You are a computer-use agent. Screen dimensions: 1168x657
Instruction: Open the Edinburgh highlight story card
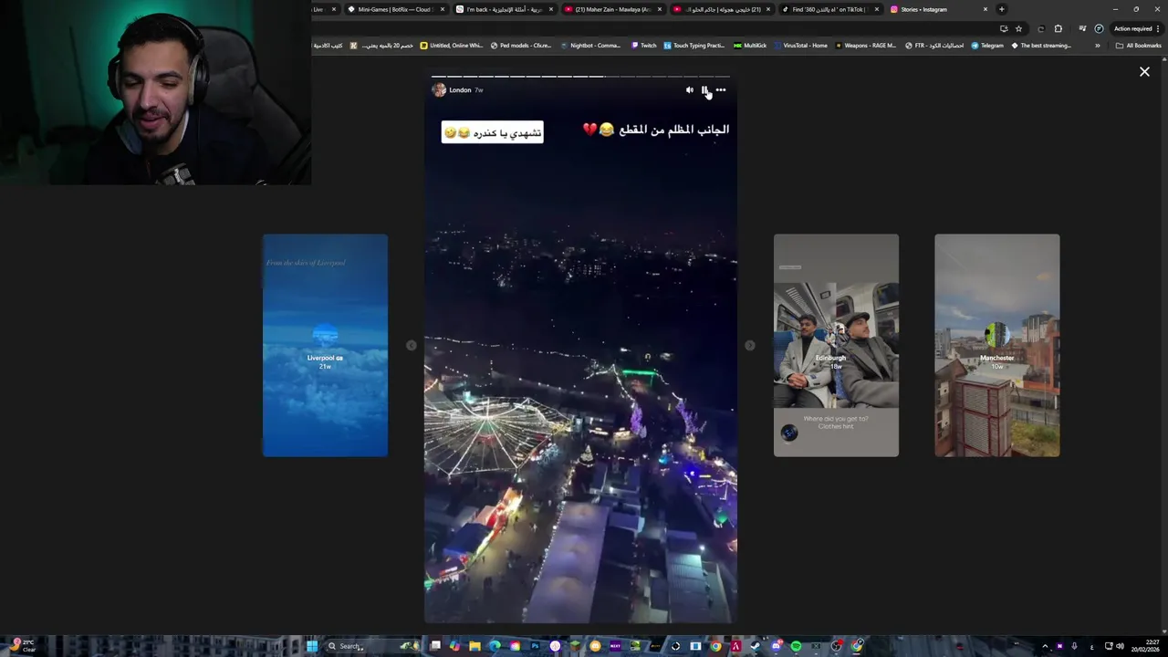[836, 345]
